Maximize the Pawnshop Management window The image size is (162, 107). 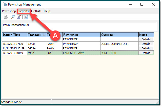142,5
